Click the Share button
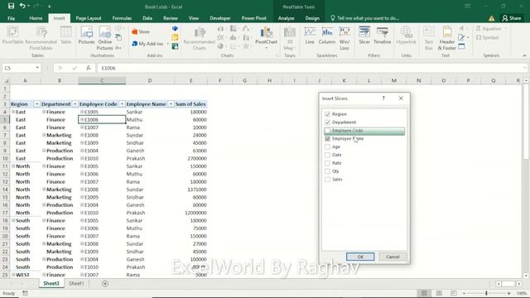The height and width of the screenshot is (298, 530). pyautogui.click(x=512, y=18)
